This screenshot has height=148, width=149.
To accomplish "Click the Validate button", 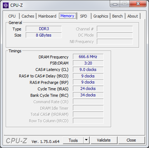I will point(104,140).
